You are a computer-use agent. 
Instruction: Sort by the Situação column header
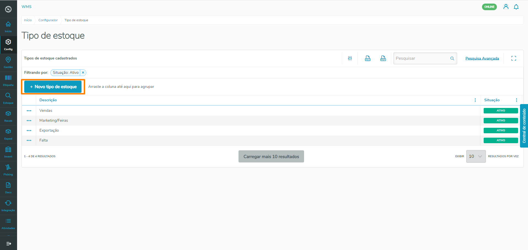tap(492, 100)
